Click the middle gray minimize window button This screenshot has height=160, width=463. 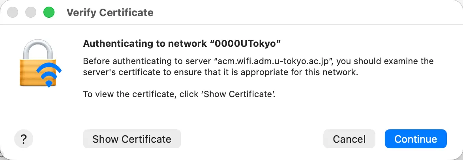[x=31, y=12]
